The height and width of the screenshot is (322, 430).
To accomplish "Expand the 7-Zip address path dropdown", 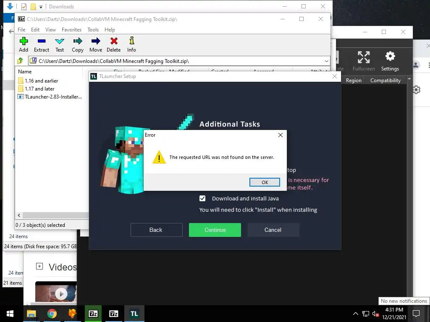I will (326, 61).
